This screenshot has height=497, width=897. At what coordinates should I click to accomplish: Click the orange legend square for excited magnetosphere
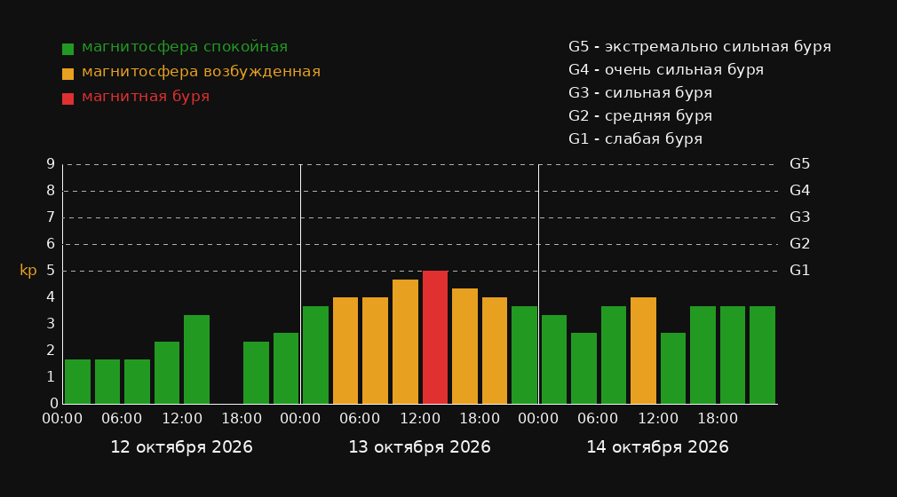point(67,74)
